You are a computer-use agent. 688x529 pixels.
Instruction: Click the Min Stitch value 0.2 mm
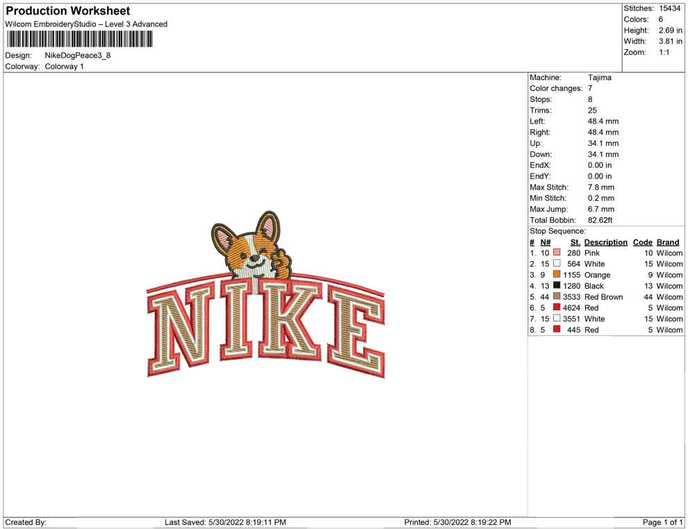click(601, 198)
